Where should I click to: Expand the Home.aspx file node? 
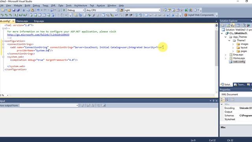(x=226, y=58)
